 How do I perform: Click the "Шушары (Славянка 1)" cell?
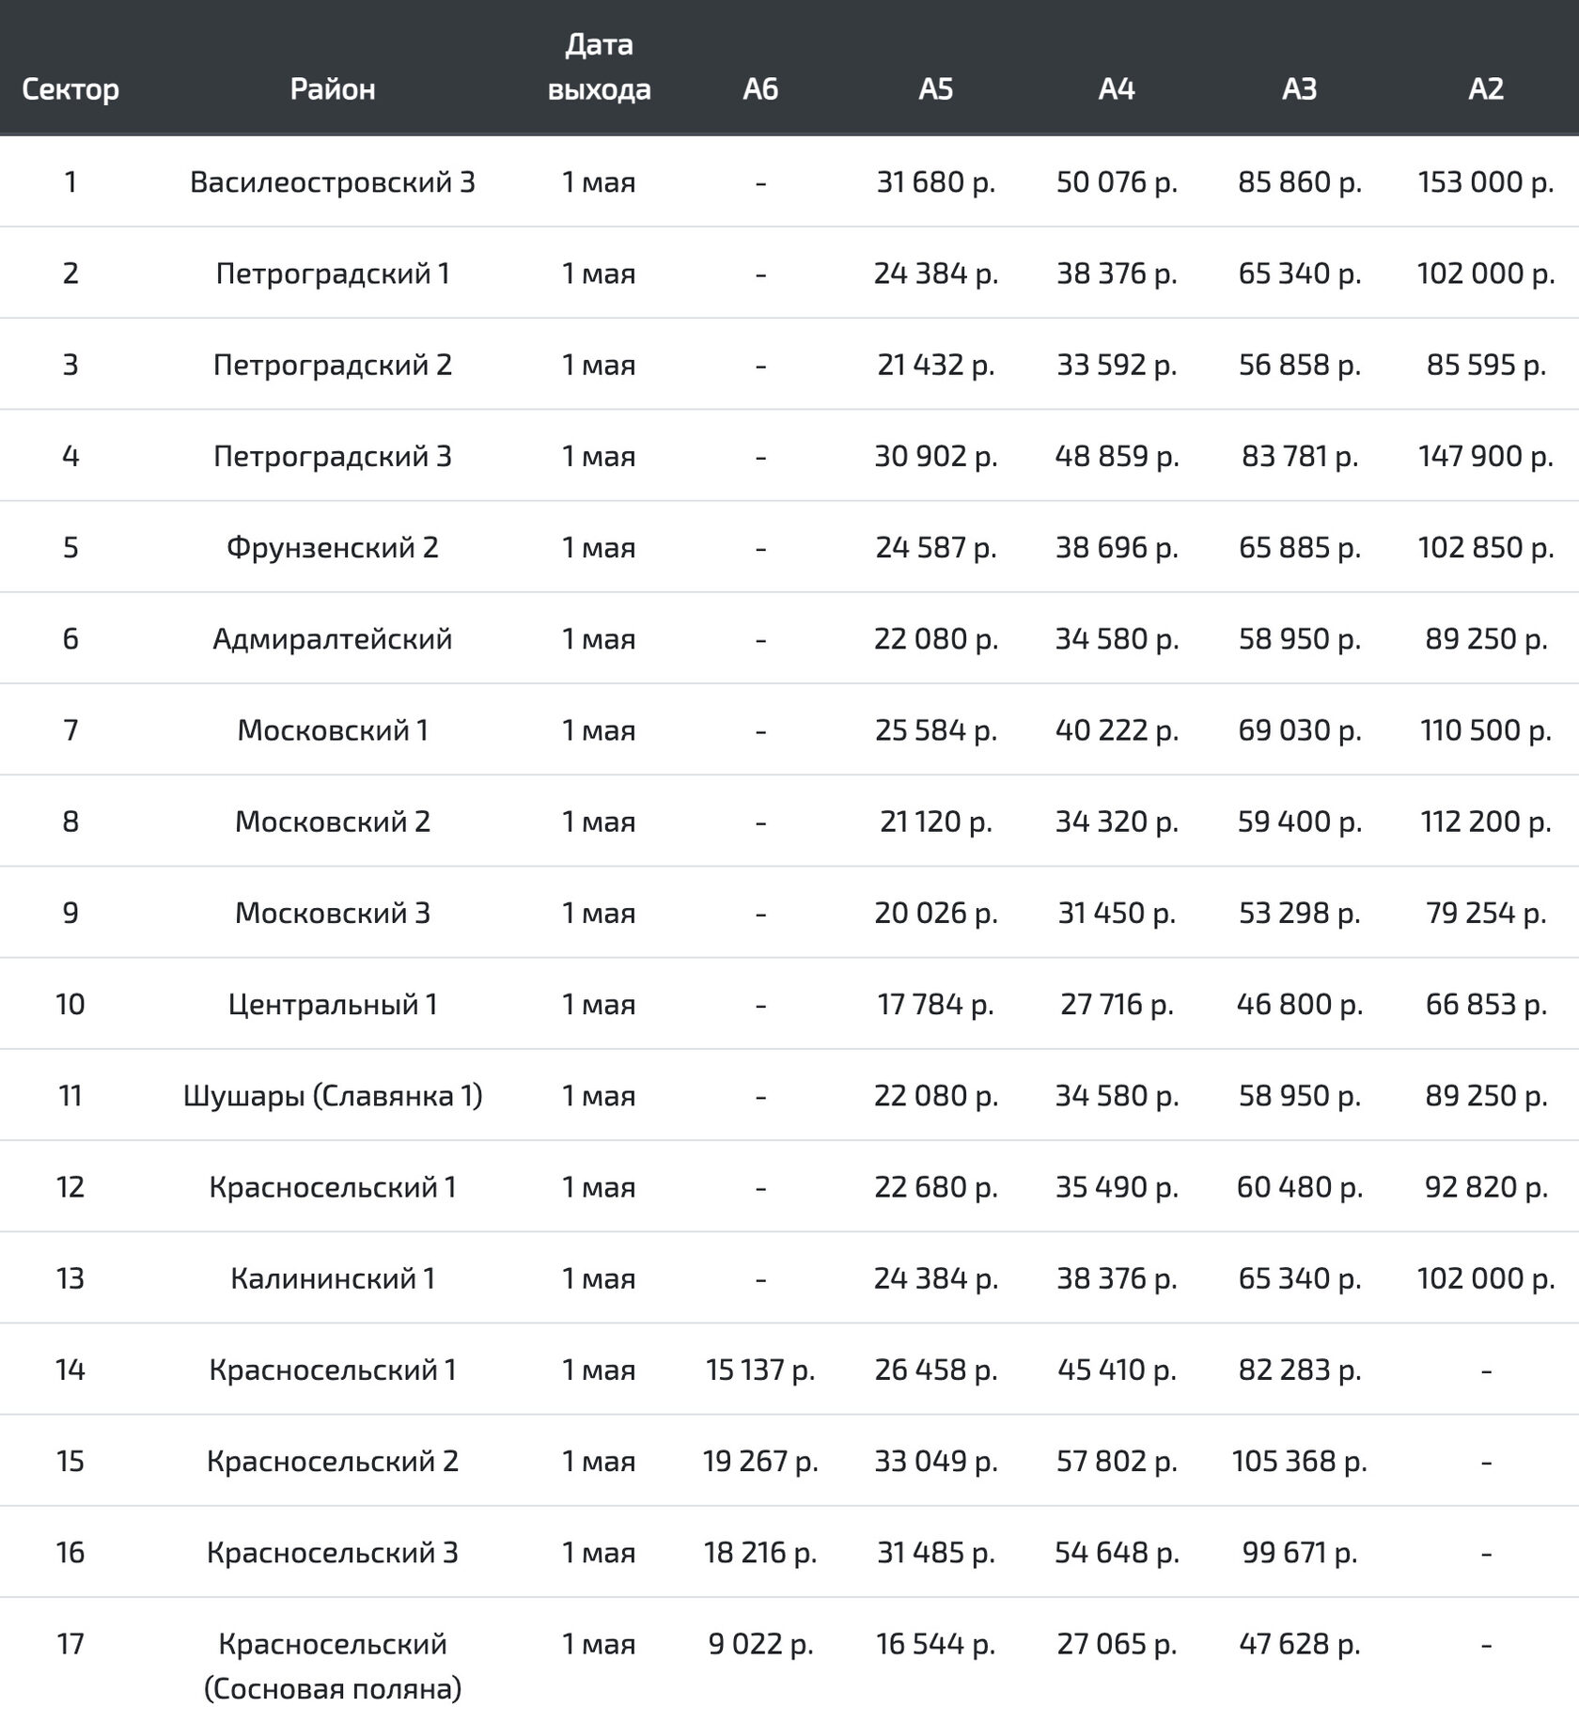point(333,1096)
